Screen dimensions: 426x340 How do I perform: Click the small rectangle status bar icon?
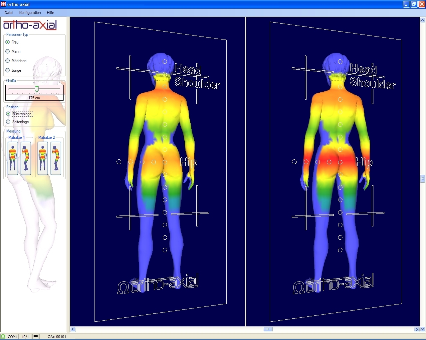click(36, 336)
